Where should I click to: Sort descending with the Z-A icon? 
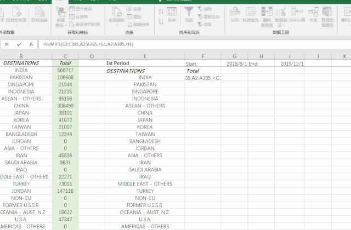(161, 22)
